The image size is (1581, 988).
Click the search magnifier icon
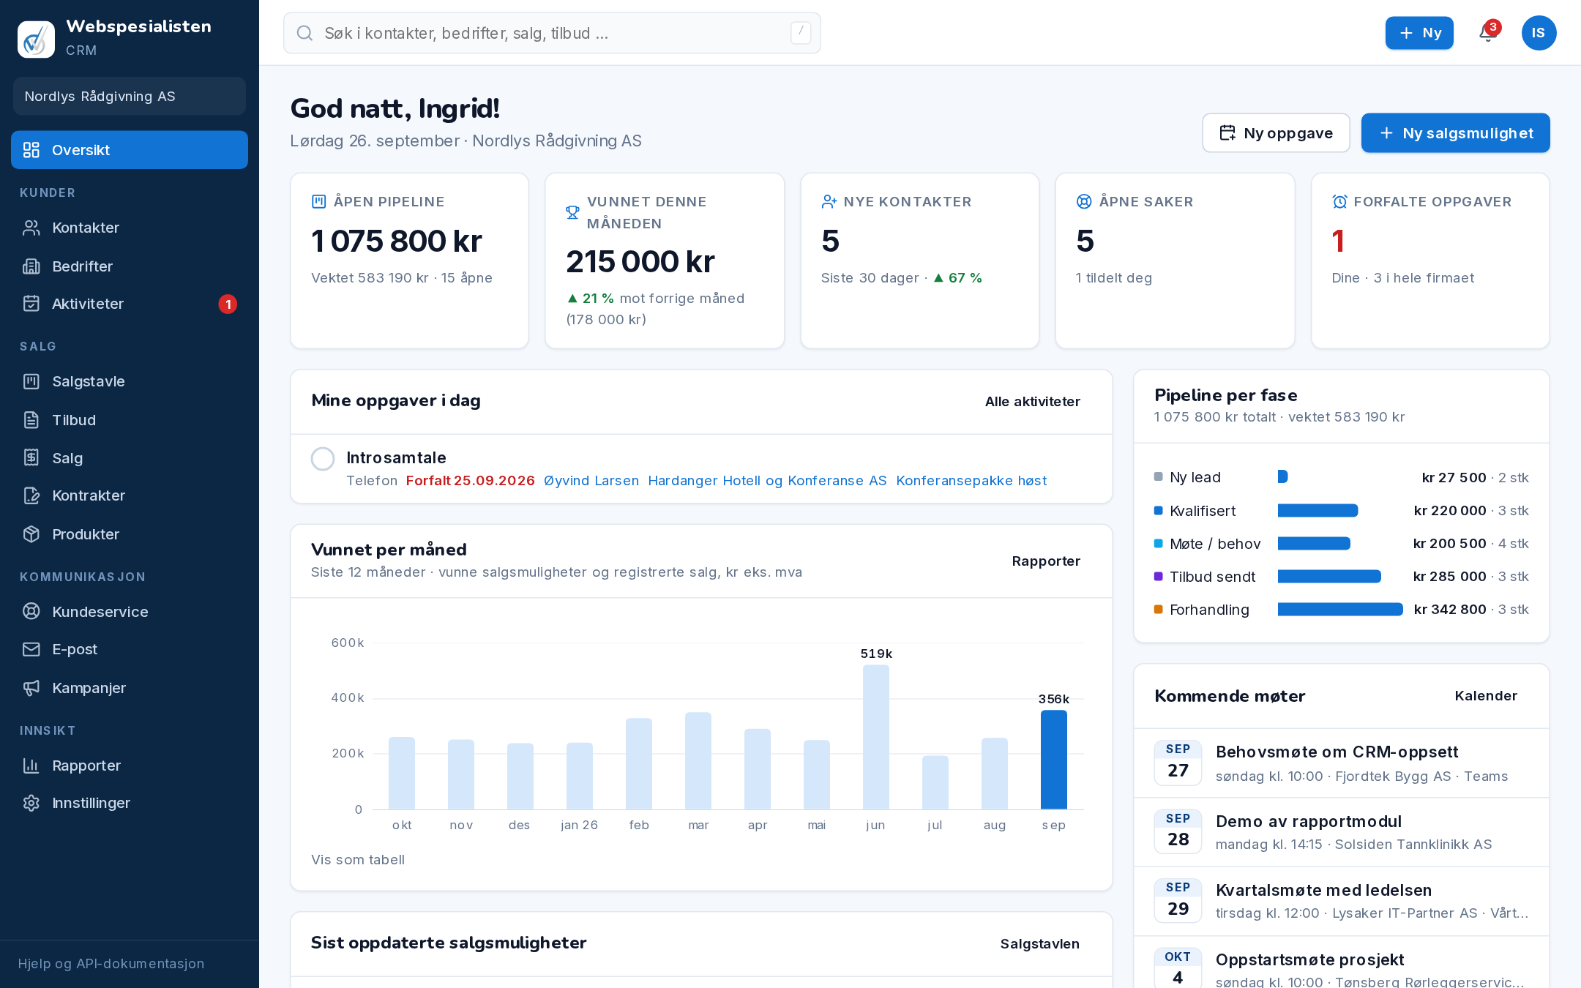[x=304, y=33]
